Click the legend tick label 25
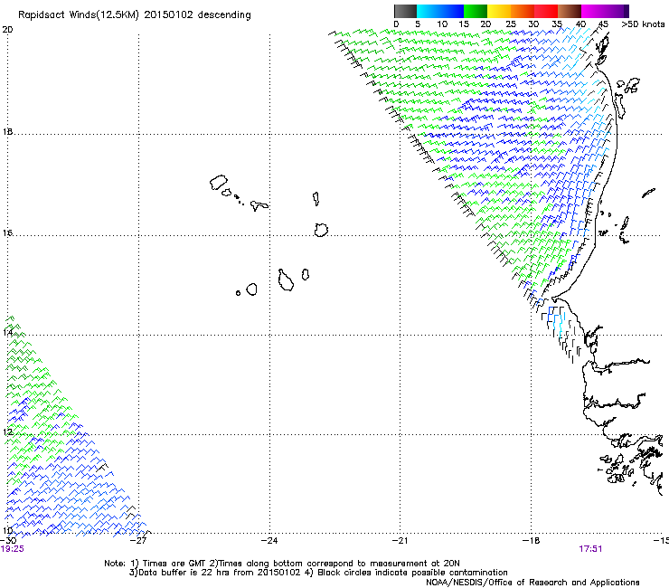This screenshot has width=669, height=588. pos(511,24)
